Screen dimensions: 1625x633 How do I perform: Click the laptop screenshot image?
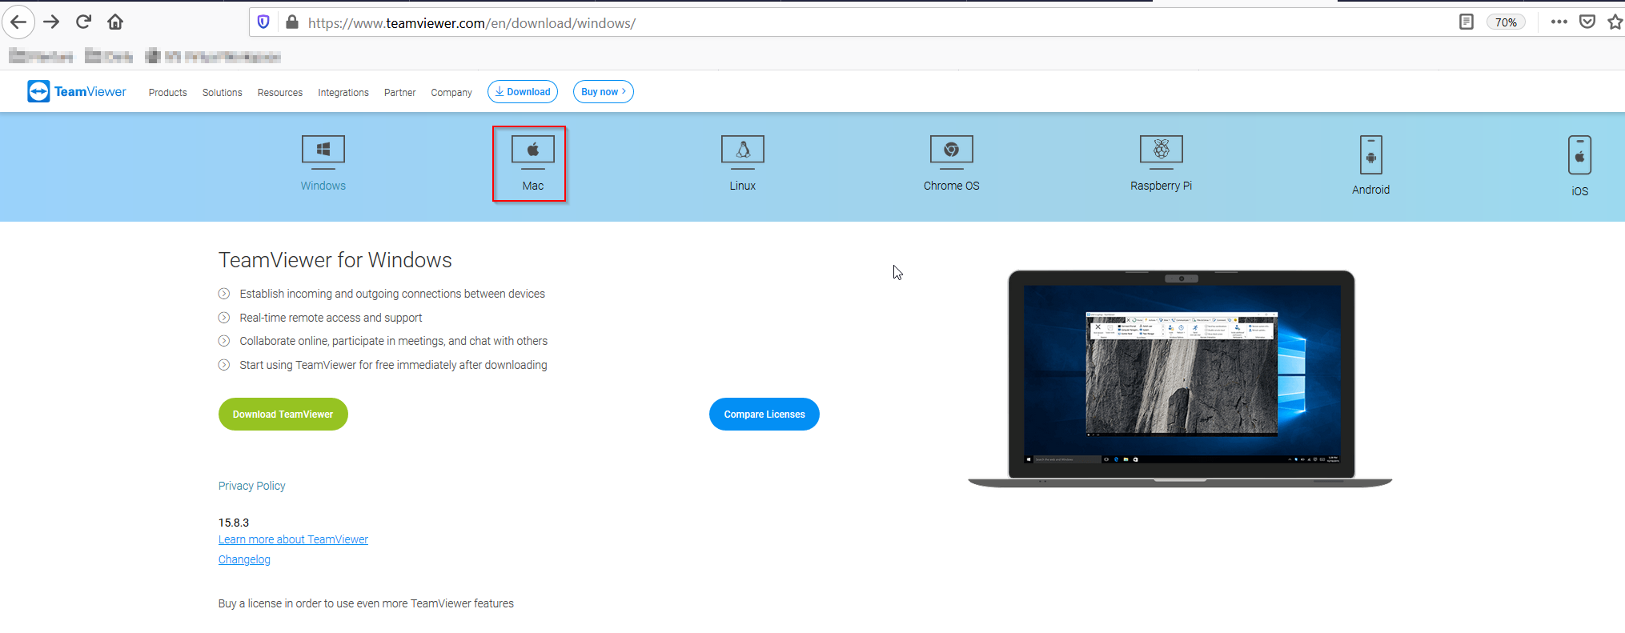click(1181, 379)
